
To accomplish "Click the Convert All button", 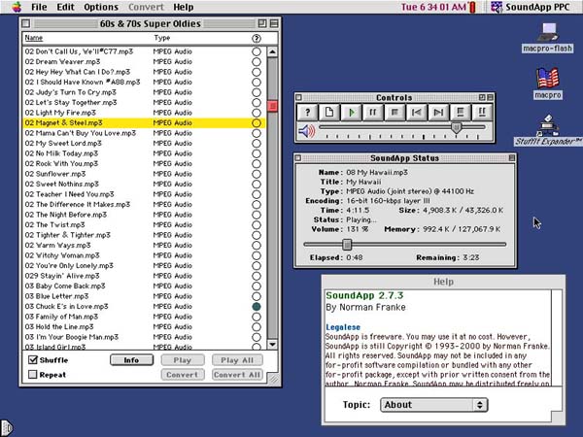I will [x=237, y=374].
